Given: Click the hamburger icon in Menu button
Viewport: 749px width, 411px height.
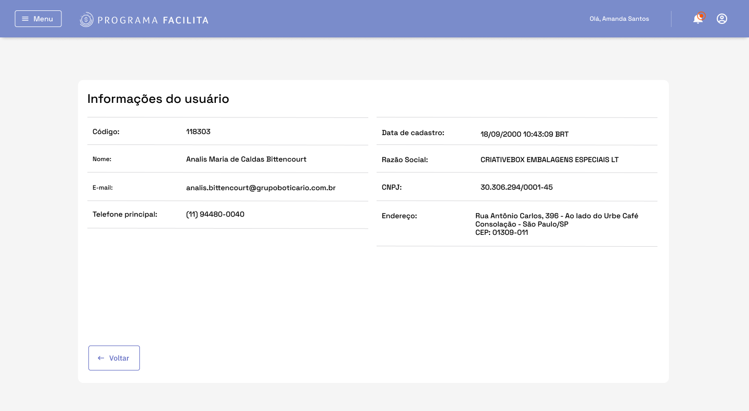Looking at the screenshot, I should pos(25,19).
